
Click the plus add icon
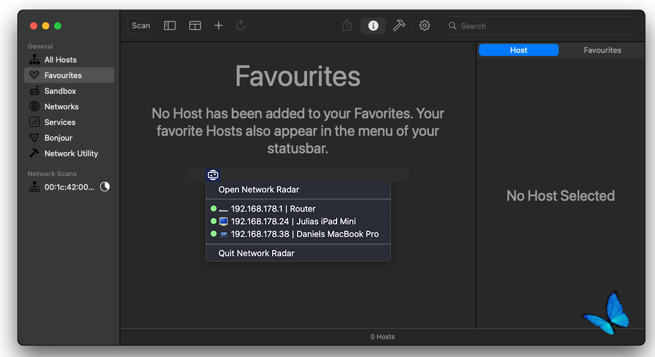[219, 25]
